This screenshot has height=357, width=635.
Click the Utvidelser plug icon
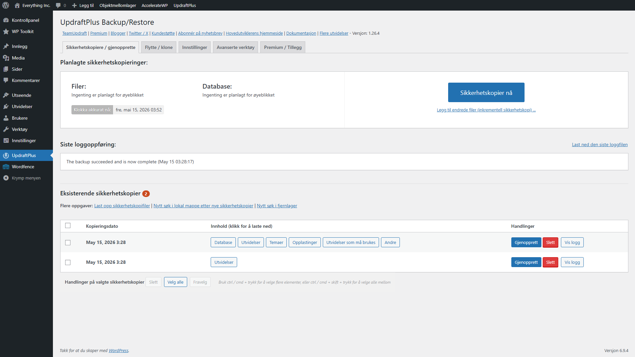(6, 106)
